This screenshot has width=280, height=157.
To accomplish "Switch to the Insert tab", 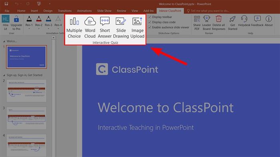I will tap(34, 11).
